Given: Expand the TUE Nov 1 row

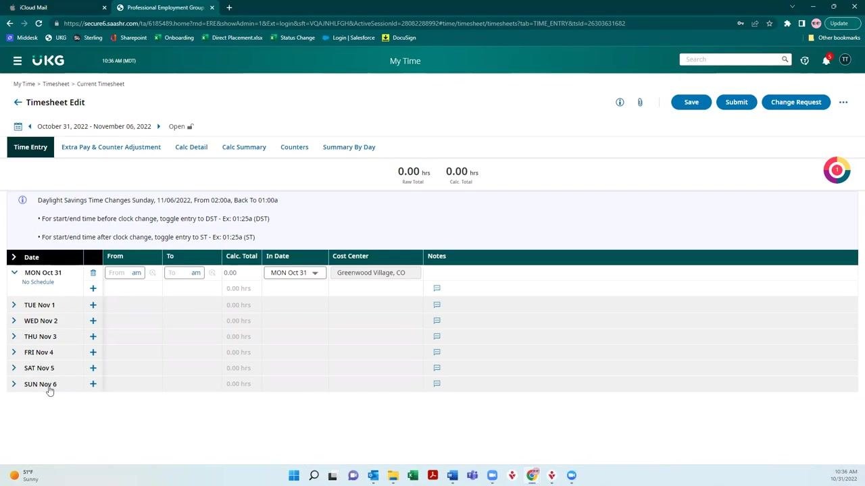Looking at the screenshot, I should pyautogui.click(x=14, y=305).
